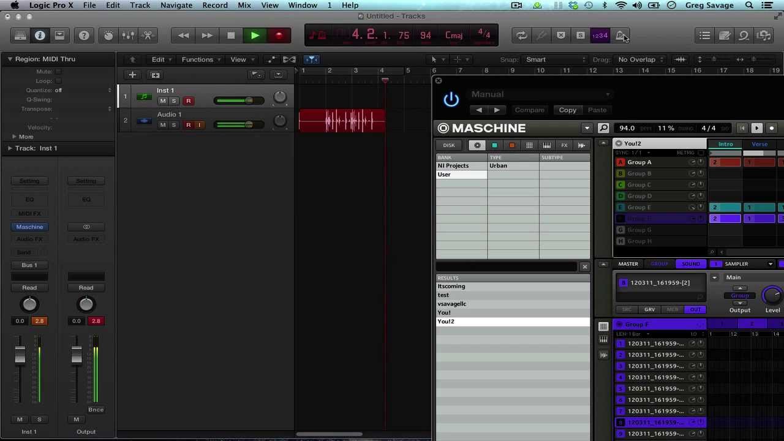The width and height of the screenshot is (784, 441).
Task: Open the Note Pads button
Action: coord(725,36)
